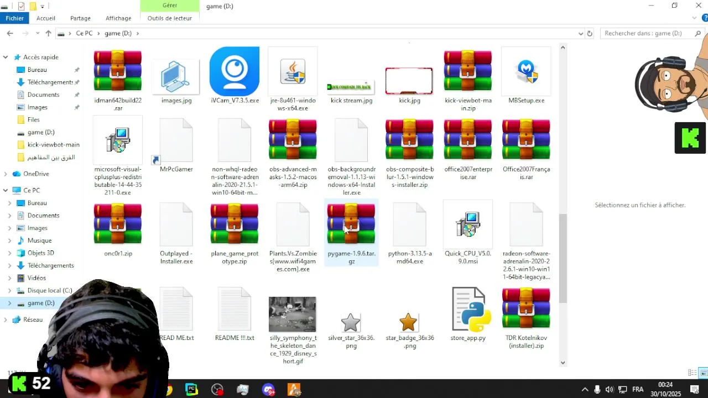Select radeon-software-adrenalin-2020-22.6.1 file icon
Viewport: 708px width, 398px height.
pyautogui.click(x=526, y=224)
